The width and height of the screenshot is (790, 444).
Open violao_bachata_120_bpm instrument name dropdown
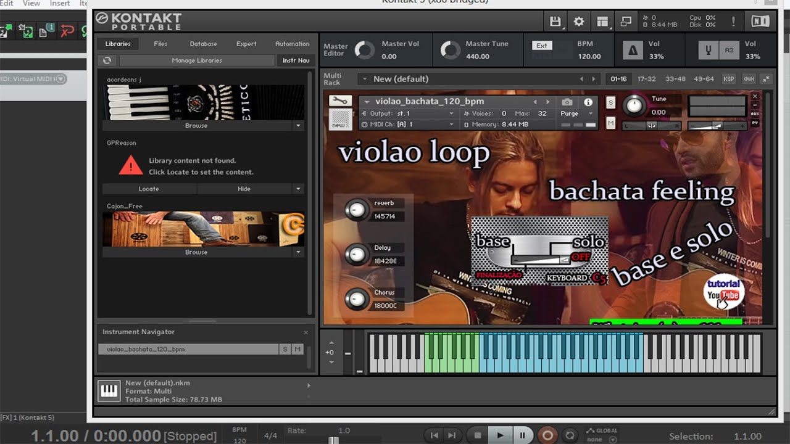367,102
